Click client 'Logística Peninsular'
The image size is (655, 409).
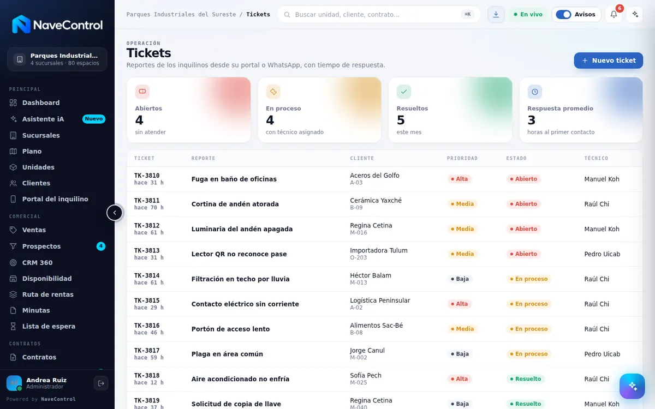[380, 300]
